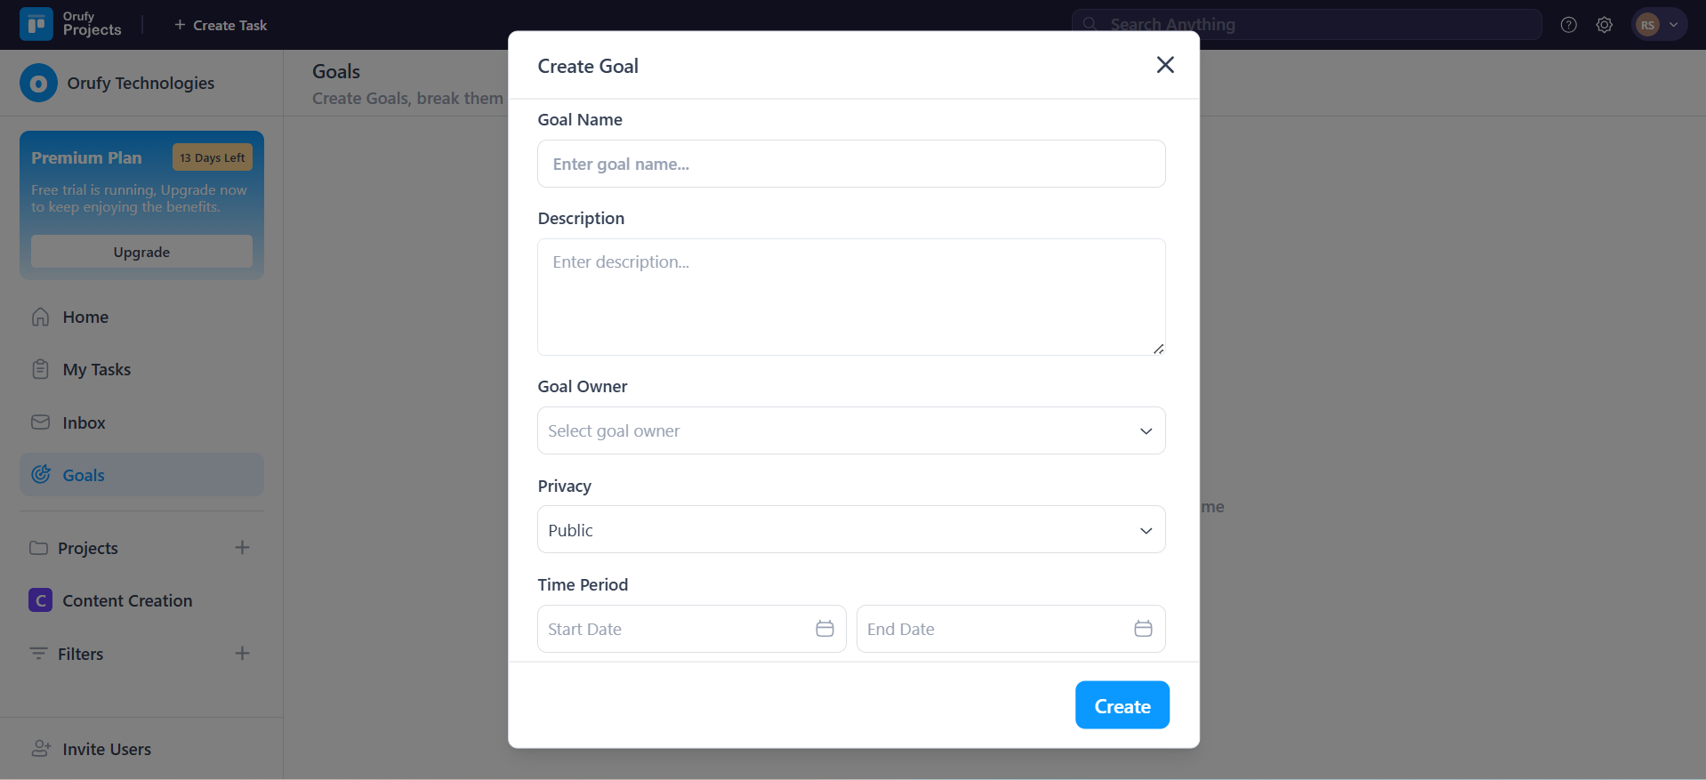Viewport: 1706px width, 780px height.
Task: Click the help question mark icon
Action: point(1568,24)
